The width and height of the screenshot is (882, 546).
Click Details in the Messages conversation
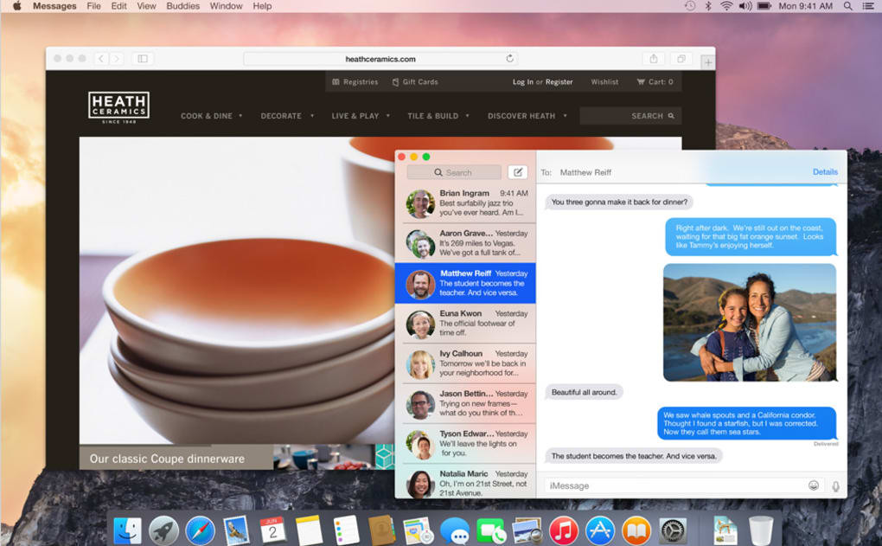pos(825,171)
